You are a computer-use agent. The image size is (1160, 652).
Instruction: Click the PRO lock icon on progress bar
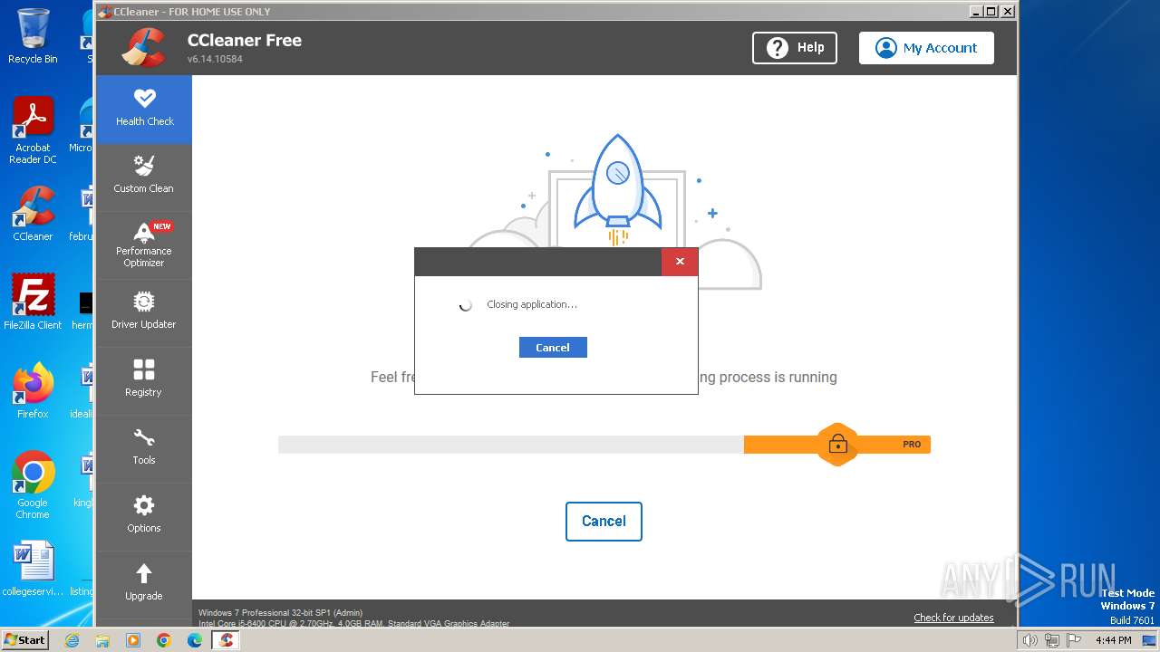click(837, 445)
